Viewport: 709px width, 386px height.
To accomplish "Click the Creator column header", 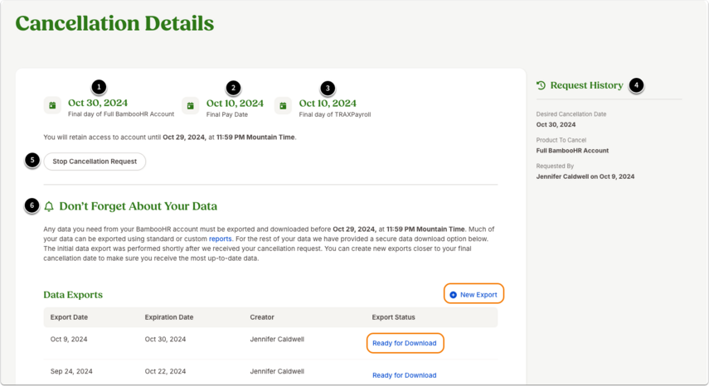I will coord(262,317).
